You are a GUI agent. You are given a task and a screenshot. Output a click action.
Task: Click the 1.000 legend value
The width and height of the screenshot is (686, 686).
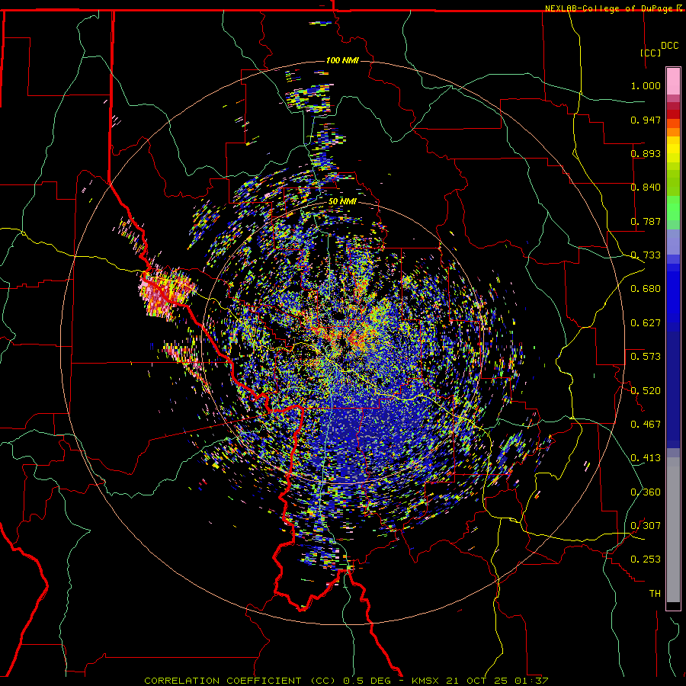pyautogui.click(x=646, y=85)
